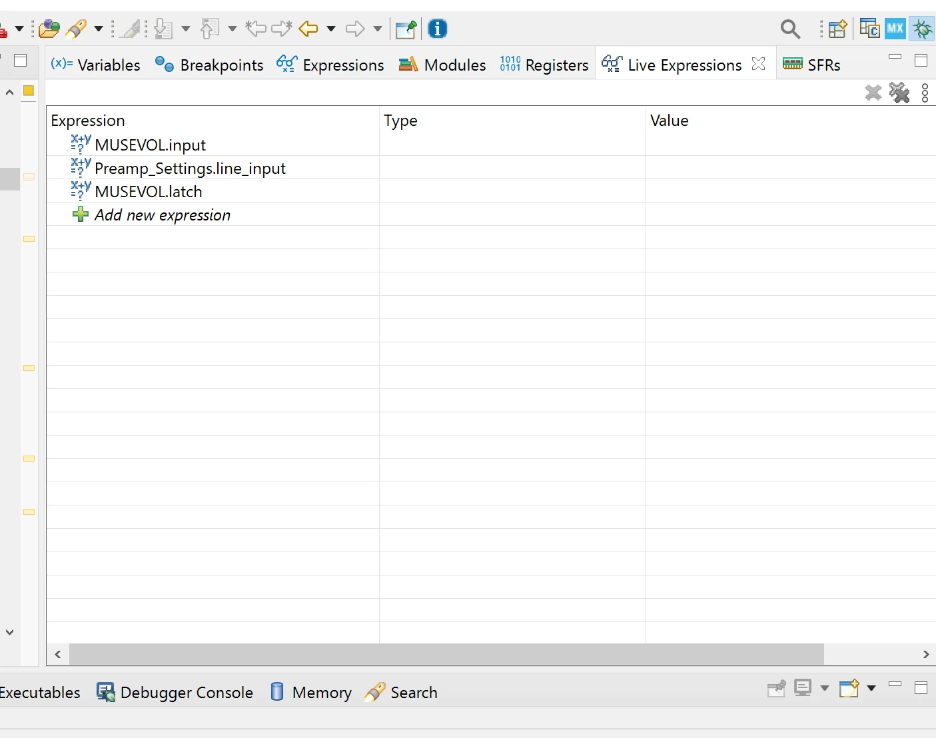Click the Expression column header

(213, 121)
